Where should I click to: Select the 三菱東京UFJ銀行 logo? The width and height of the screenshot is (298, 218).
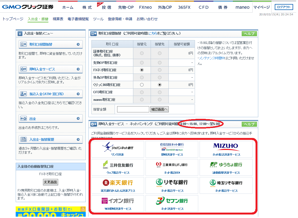172,165
